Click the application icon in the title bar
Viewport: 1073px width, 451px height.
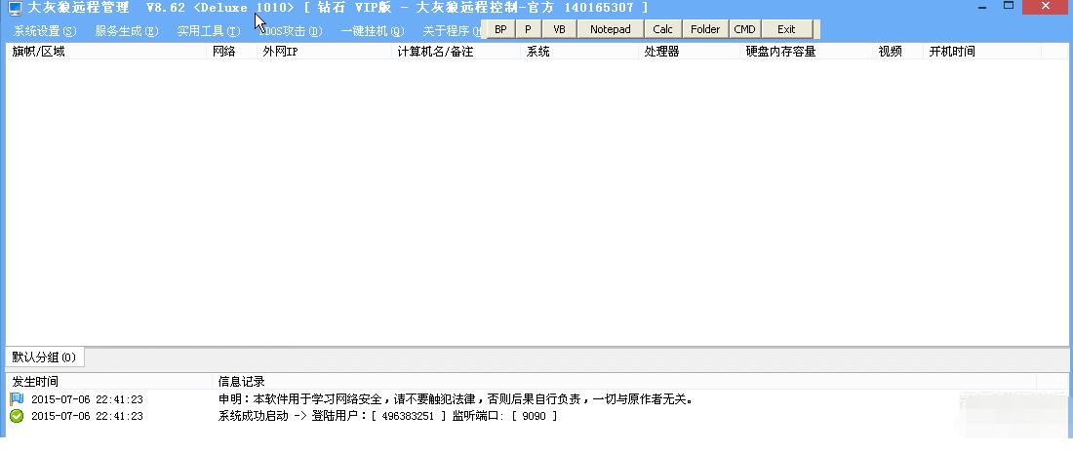point(14,8)
